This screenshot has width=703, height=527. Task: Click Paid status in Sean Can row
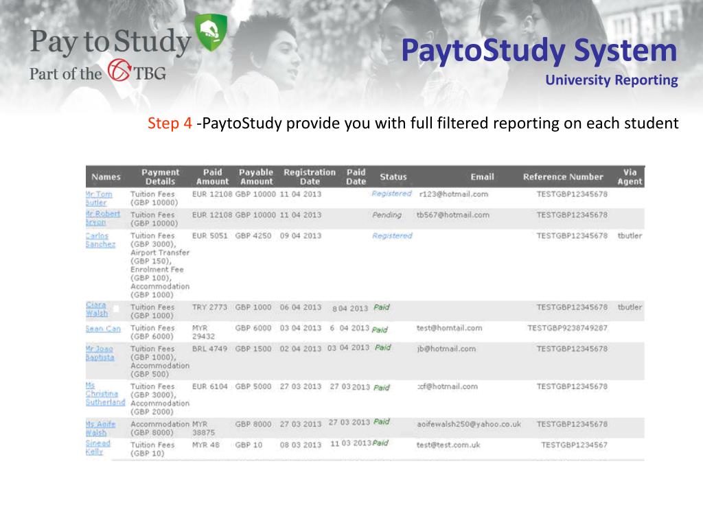pos(379,329)
